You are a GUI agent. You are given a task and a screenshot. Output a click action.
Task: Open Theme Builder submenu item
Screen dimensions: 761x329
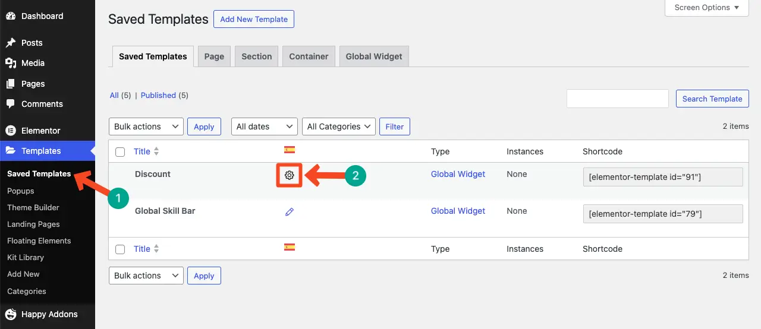click(x=33, y=208)
